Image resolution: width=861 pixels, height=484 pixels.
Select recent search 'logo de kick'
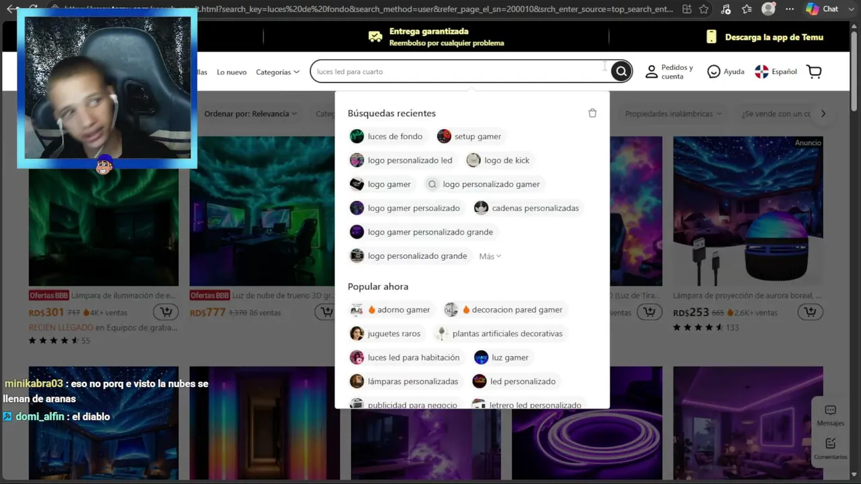coord(498,160)
